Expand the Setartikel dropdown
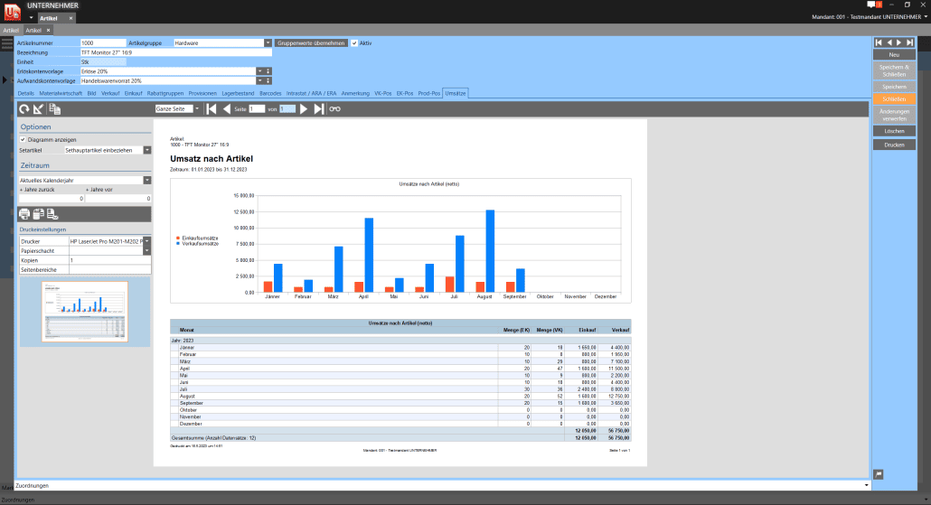Image resolution: width=931 pixels, height=505 pixels. (x=146, y=150)
